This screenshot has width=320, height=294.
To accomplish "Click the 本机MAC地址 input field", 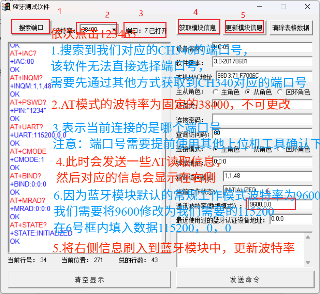I will tap(264, 76).
